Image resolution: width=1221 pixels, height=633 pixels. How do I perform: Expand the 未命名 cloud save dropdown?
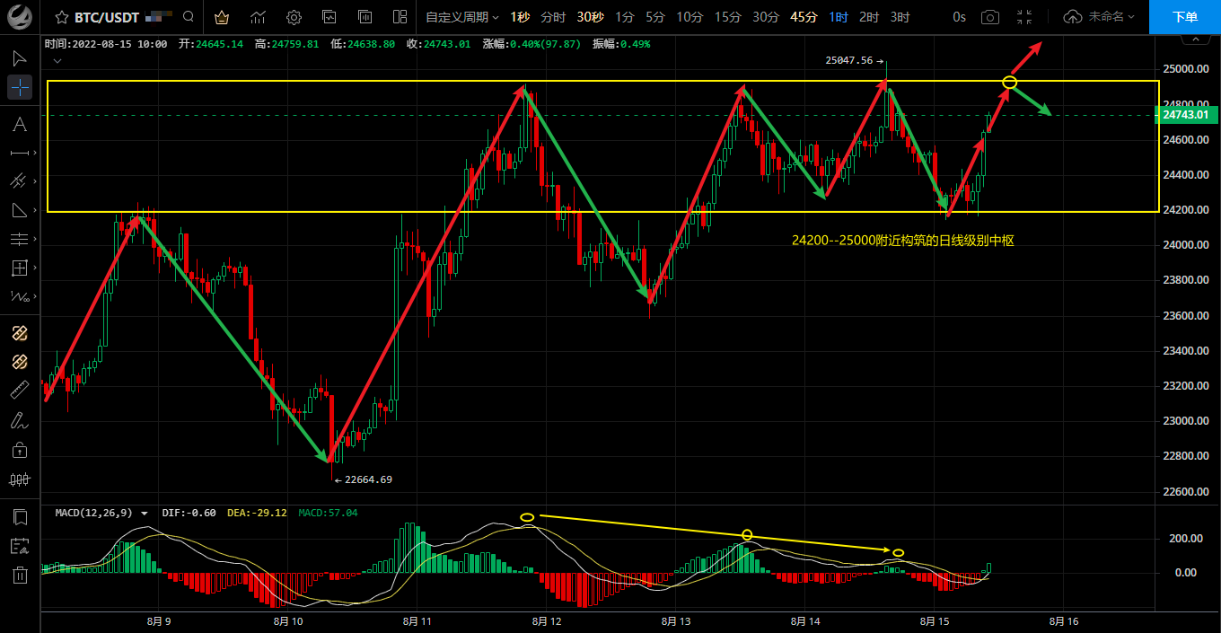click(x=1100, y=17)
